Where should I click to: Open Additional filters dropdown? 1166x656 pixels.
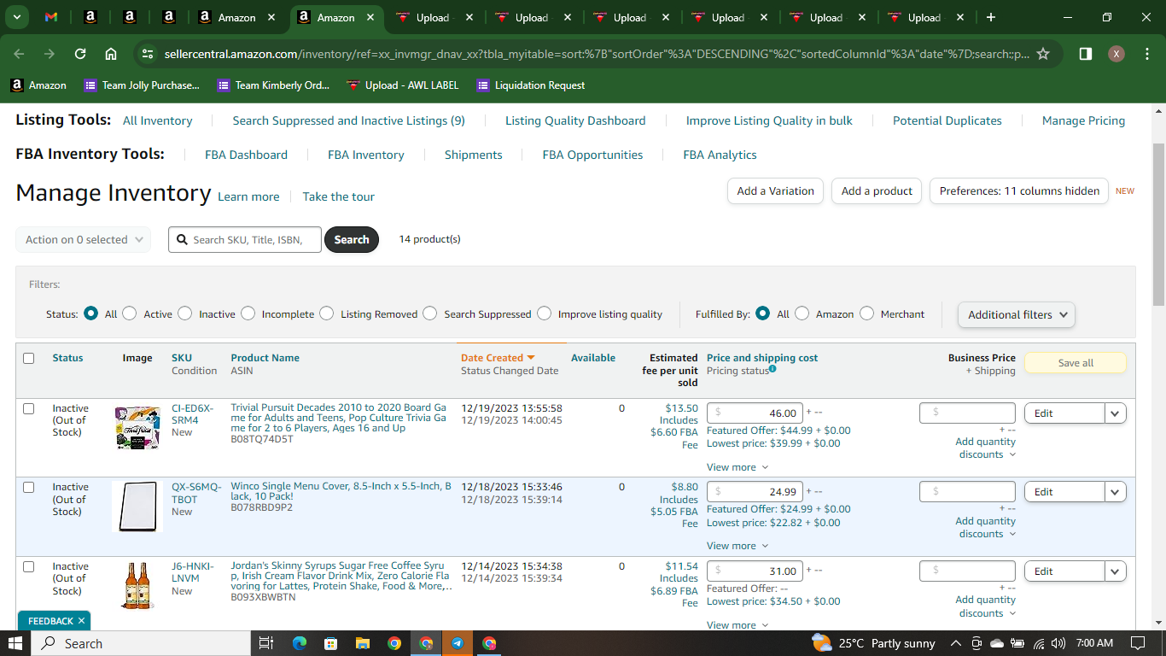point(1017,314)
